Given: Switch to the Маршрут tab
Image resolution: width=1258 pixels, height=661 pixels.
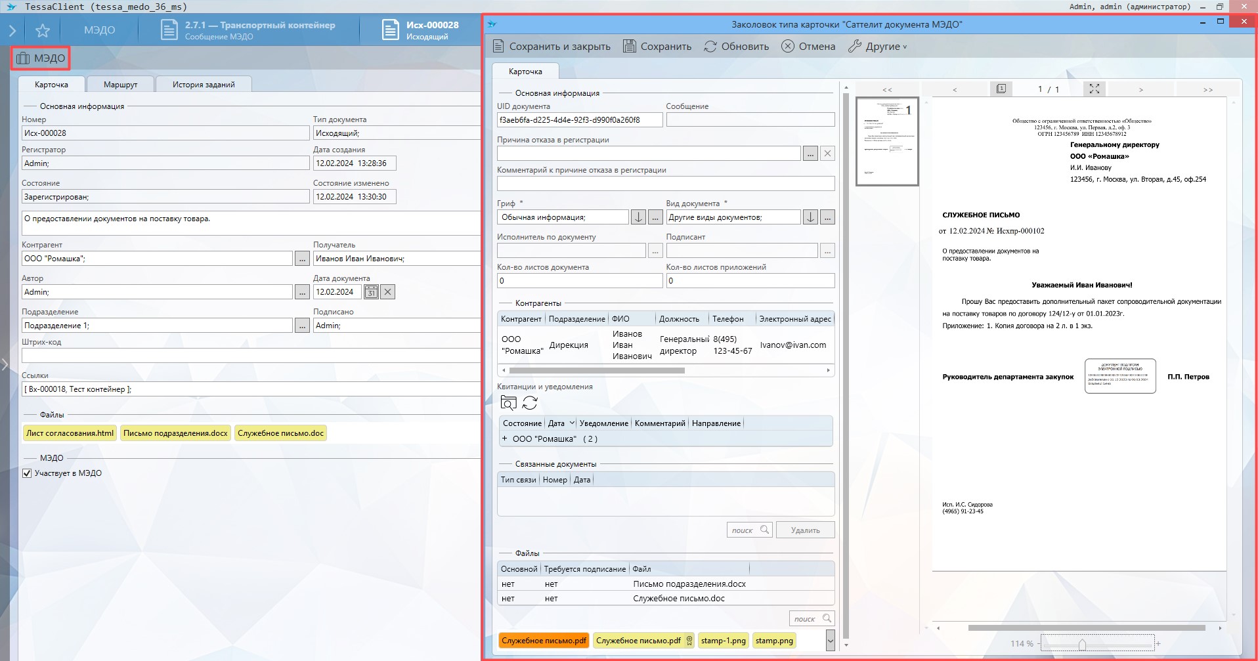Looking at the screenshot, I should 121,85.
